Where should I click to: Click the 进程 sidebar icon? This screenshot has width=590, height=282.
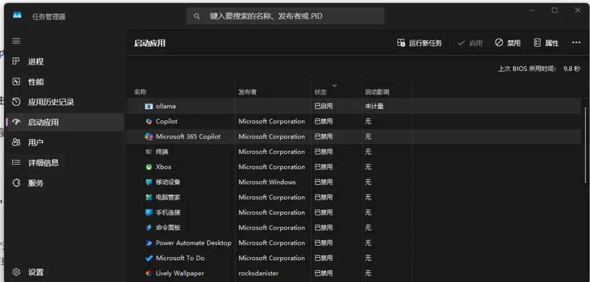[x=16, y=61]
